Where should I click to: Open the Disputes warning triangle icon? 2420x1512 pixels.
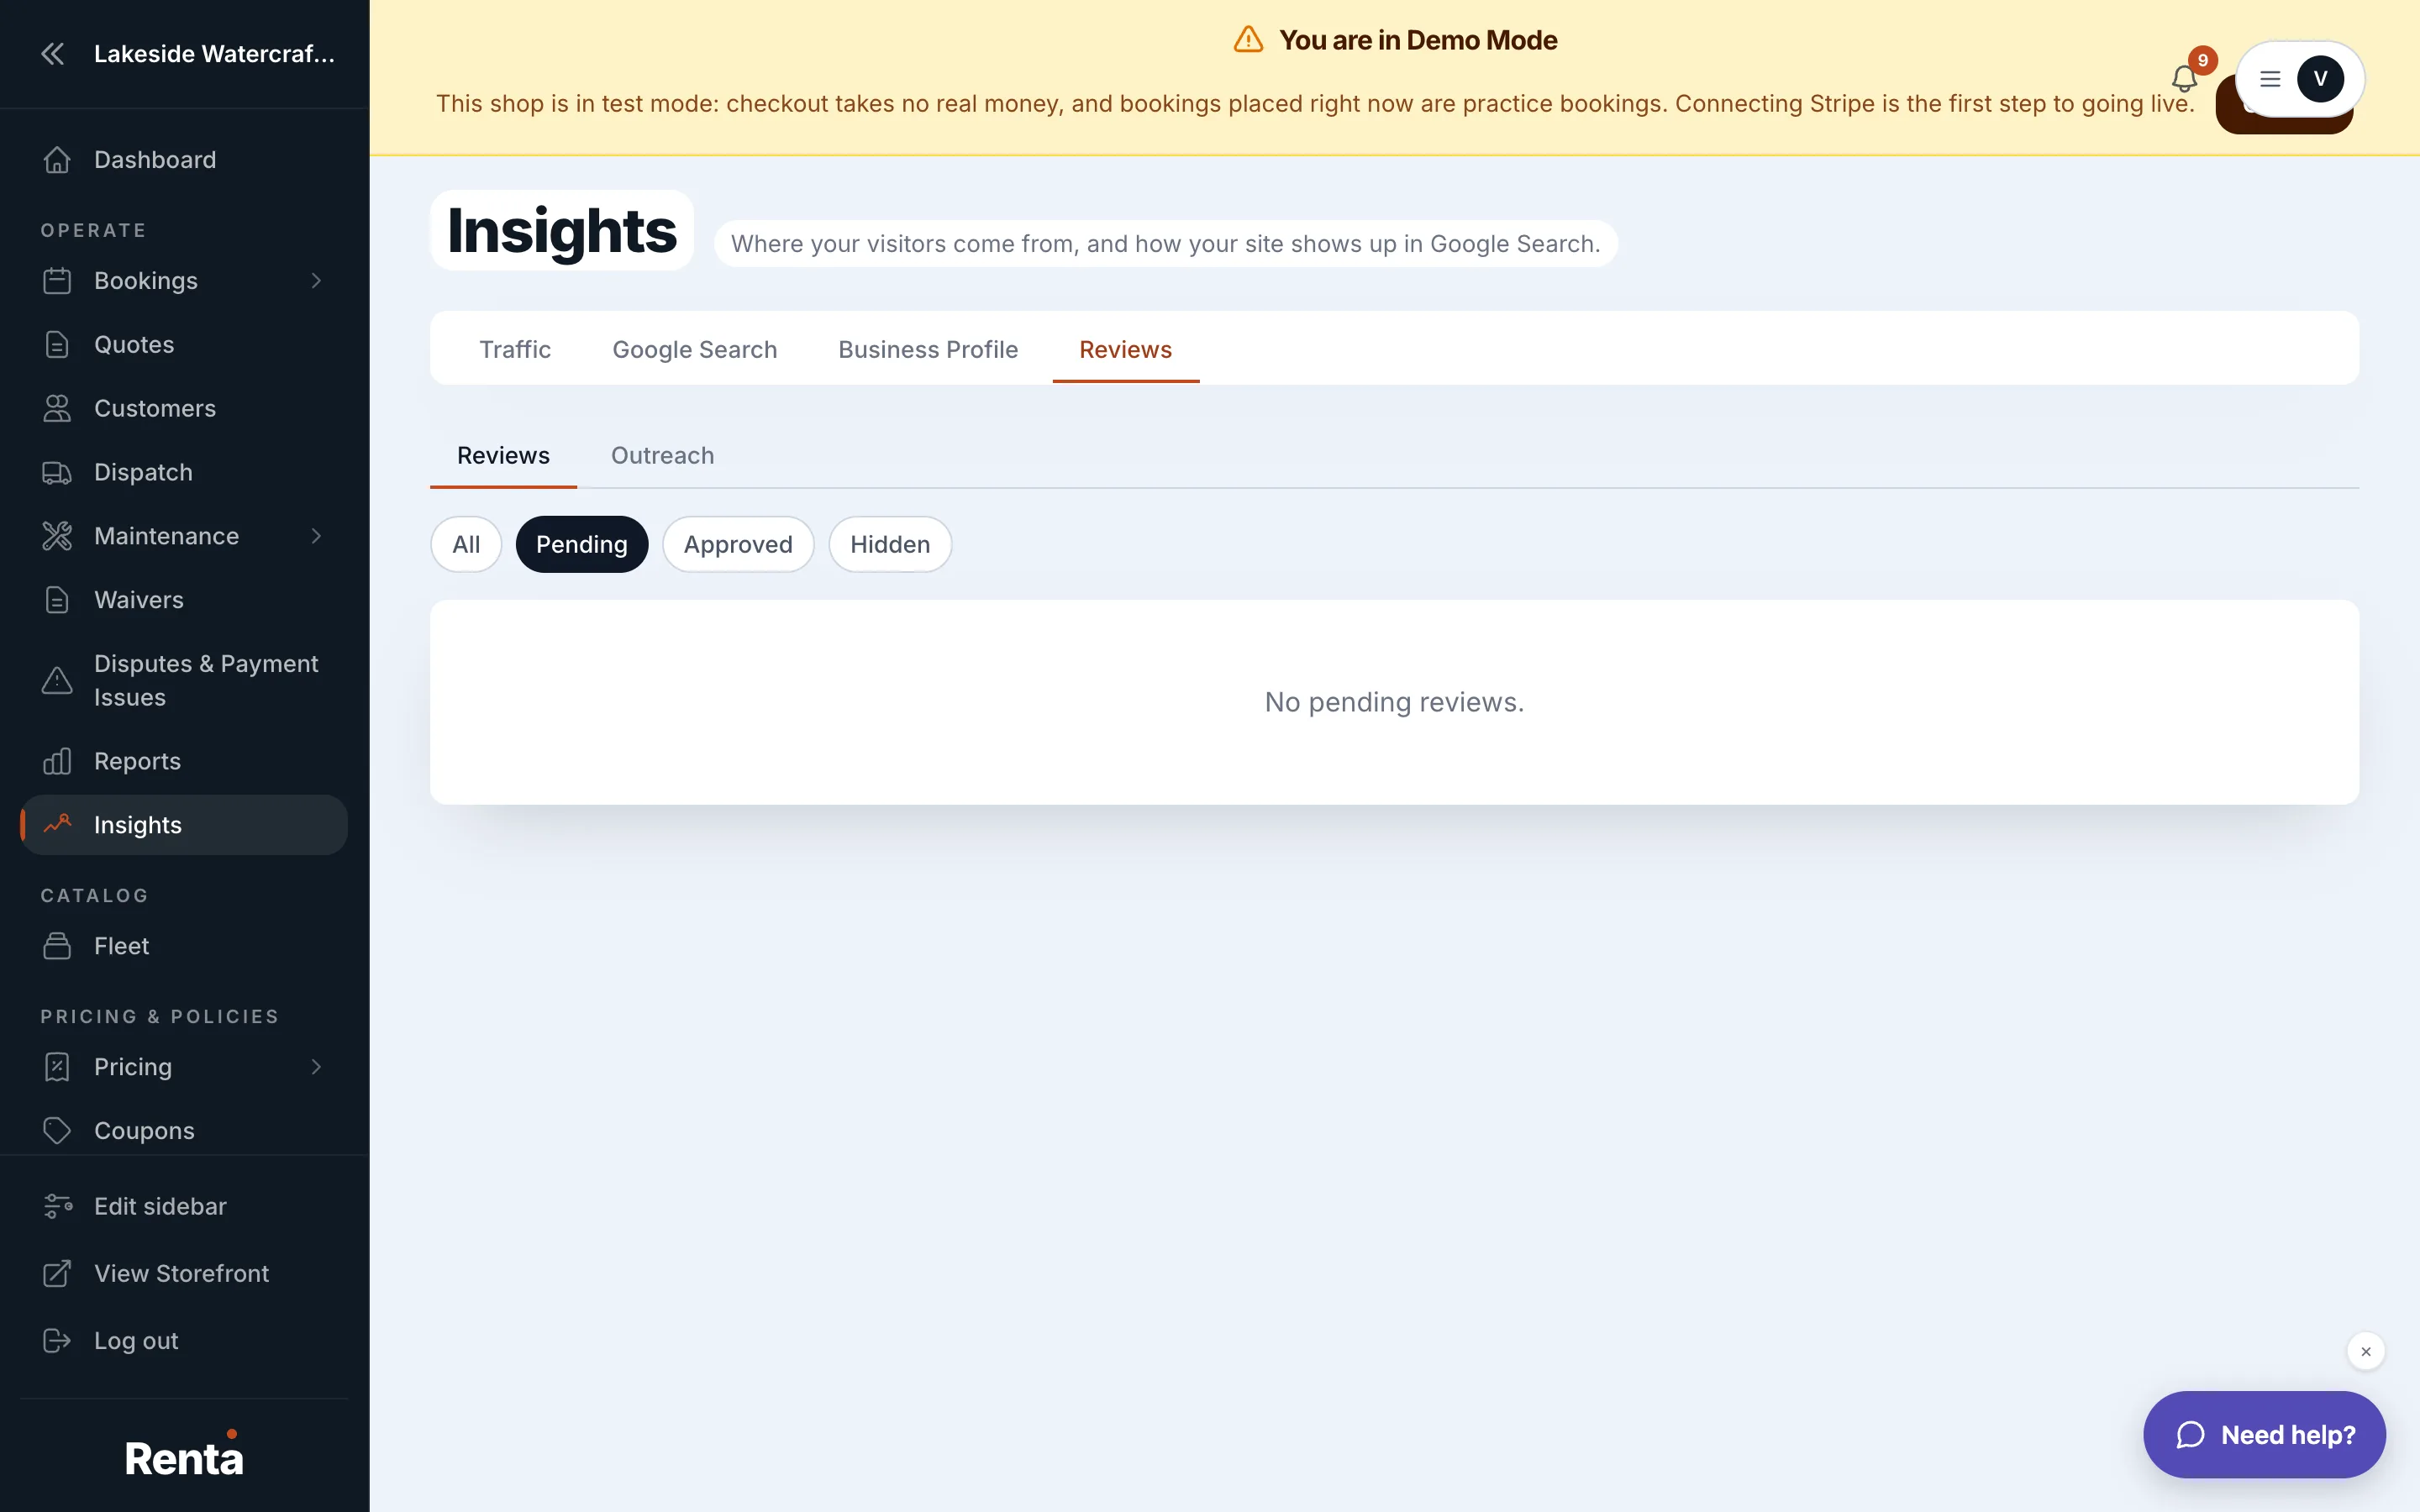click(57, 680)
